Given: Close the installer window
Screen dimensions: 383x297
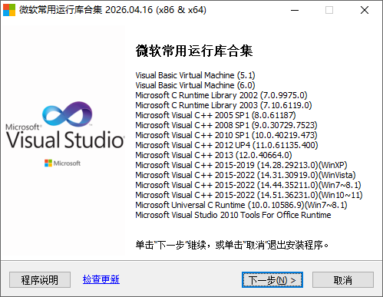Looking at the screenshot, I should [365, 10].
